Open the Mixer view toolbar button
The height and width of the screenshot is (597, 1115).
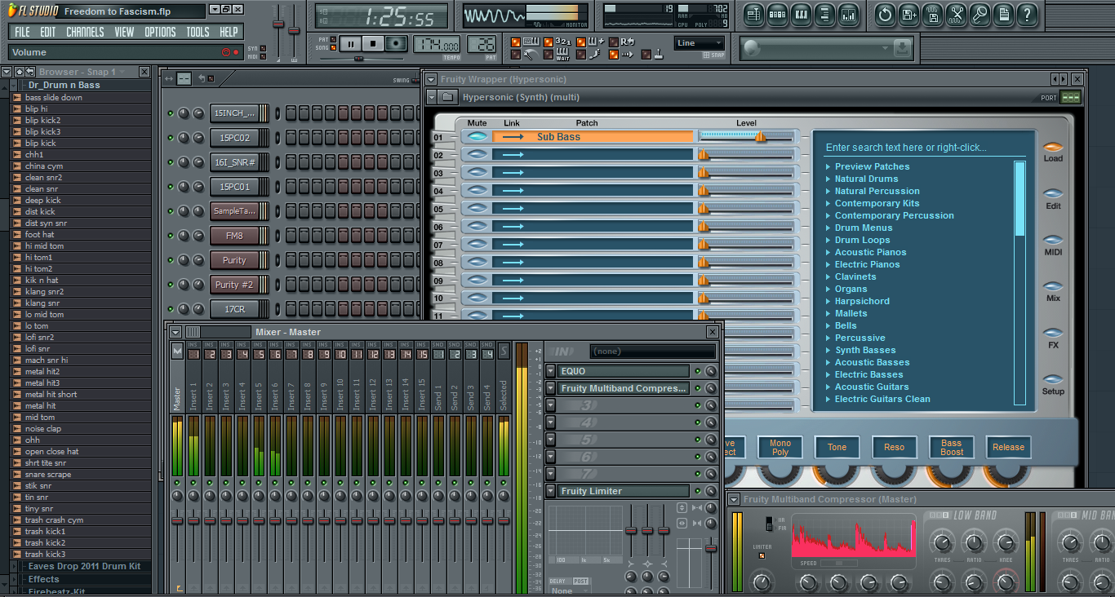tap(848, 15)
